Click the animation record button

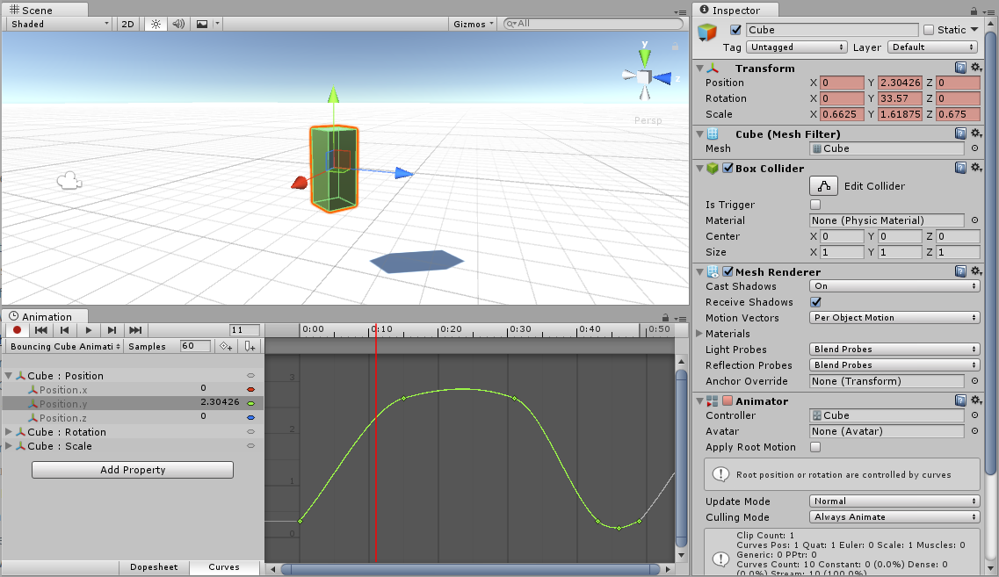17,330
